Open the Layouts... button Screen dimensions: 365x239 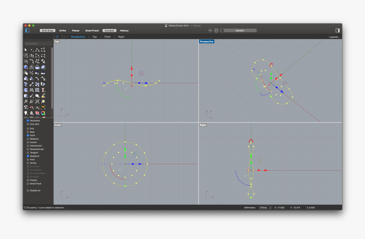click(x=334, y=37)
